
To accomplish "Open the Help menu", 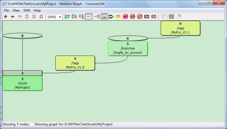I will [x=37, y=10].
